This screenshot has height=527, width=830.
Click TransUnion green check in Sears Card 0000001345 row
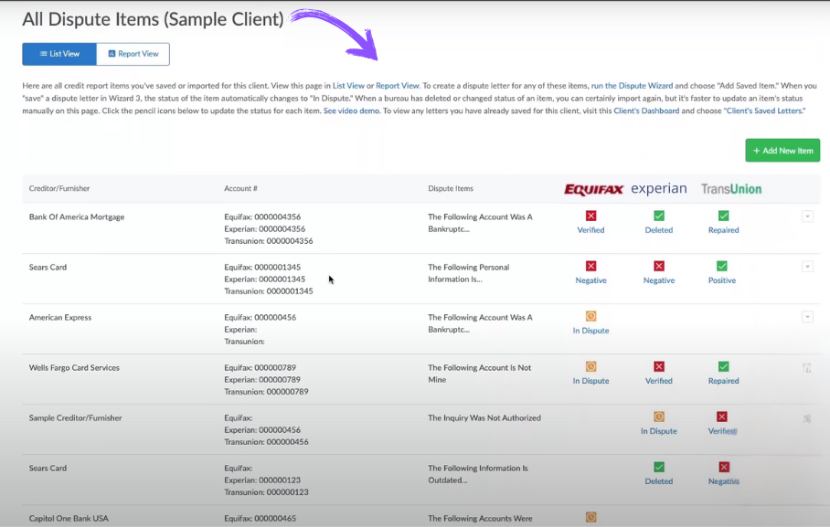(x=721, y=266)
